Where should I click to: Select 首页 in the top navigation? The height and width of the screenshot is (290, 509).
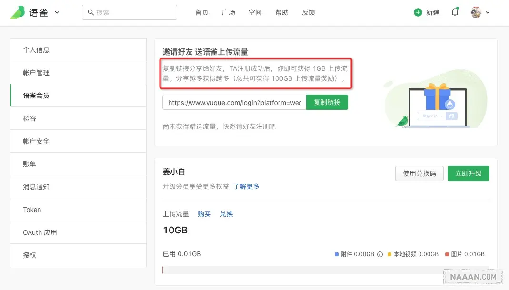click(x=201, y=12)
